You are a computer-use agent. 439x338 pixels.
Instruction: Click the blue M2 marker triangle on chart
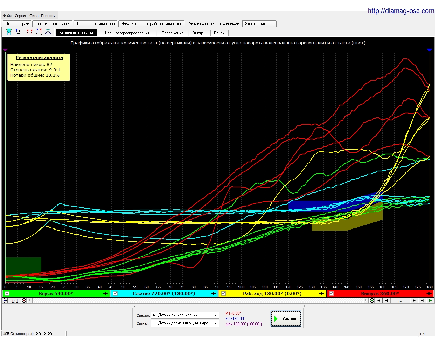click(430, 50)
